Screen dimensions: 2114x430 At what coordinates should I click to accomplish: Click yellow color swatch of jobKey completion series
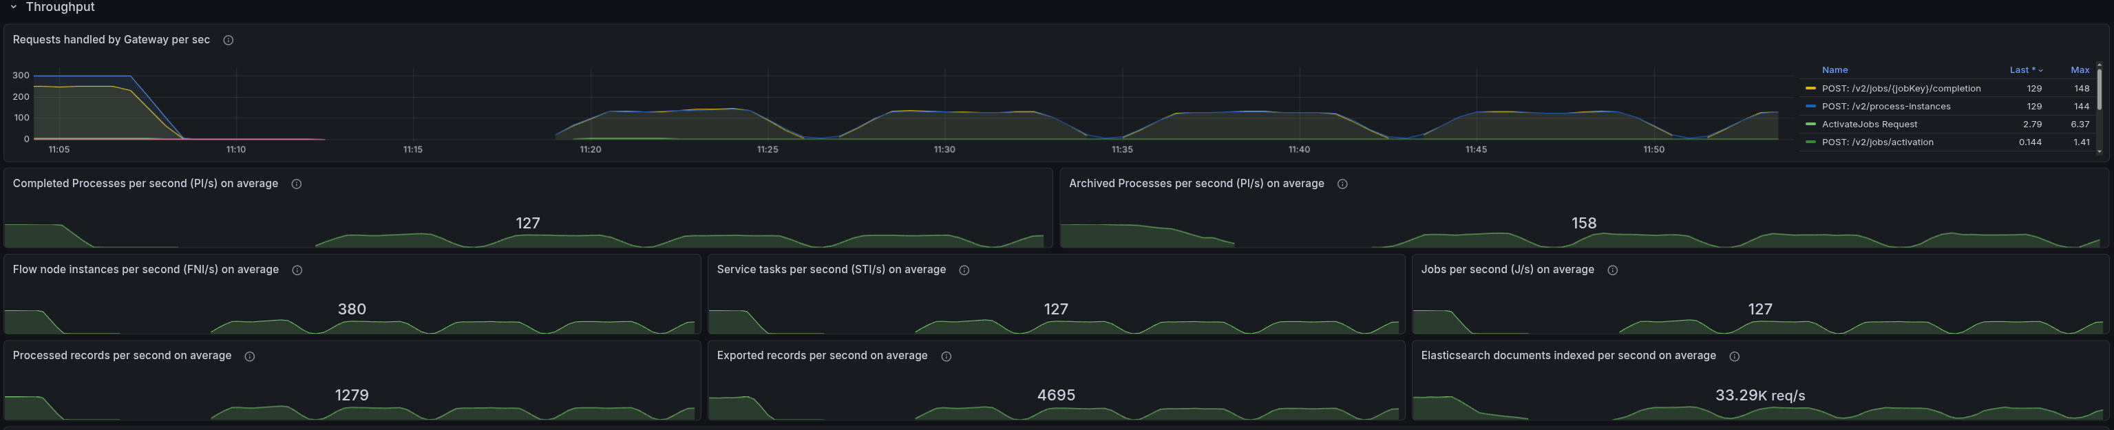point(1810,89)
